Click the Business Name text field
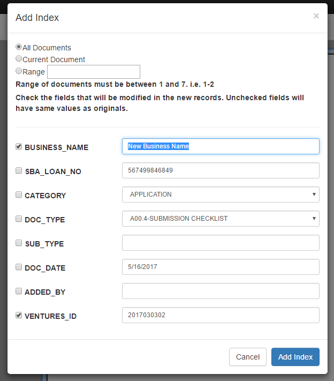This screenshot has height=381, width=334. 221,146
